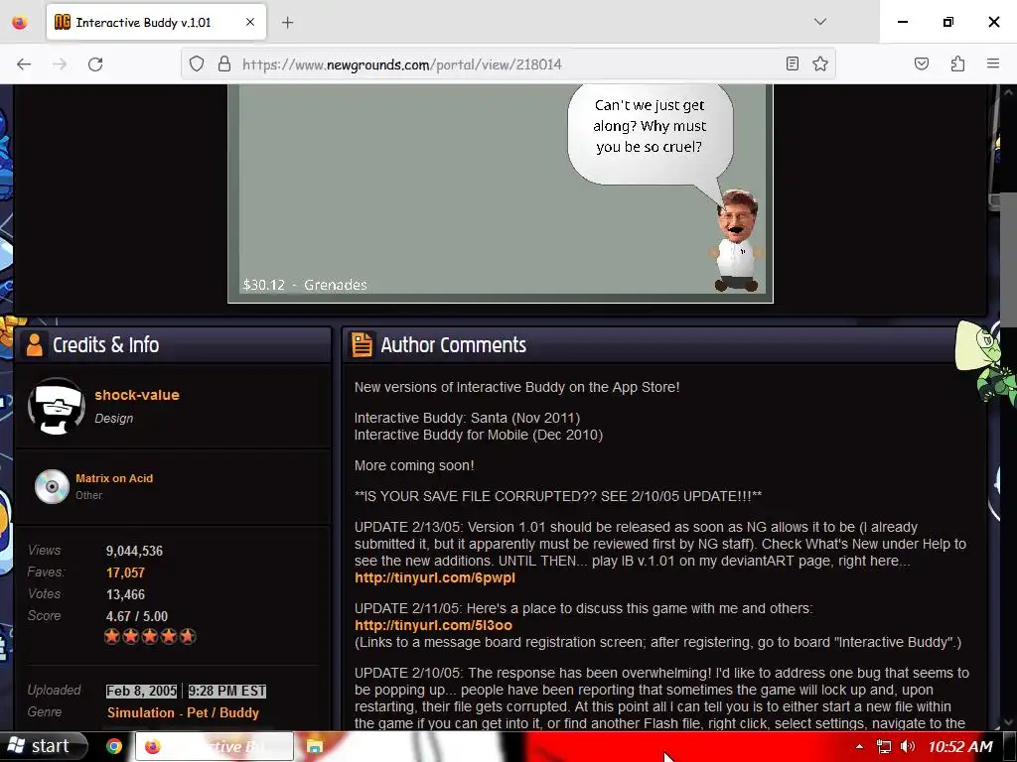Click the page vertical scrollbar up arrow
Image resolution: width=1017 pixels, height=762 pixels.
pos(1009,92)
